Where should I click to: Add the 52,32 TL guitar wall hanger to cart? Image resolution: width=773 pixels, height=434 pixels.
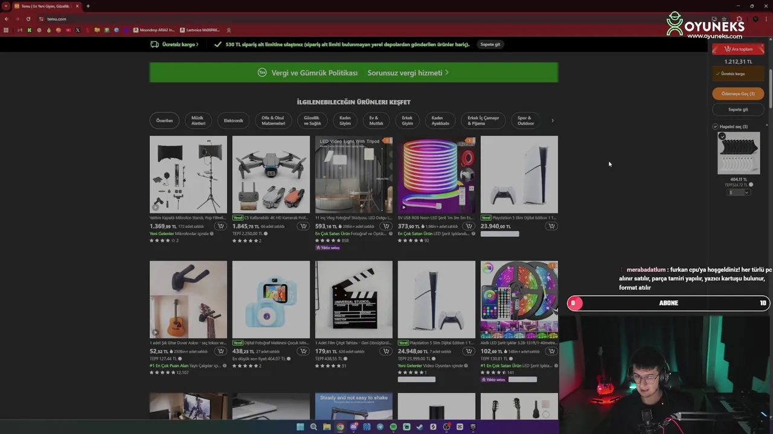pyautogui.click(x=220, y=351)
